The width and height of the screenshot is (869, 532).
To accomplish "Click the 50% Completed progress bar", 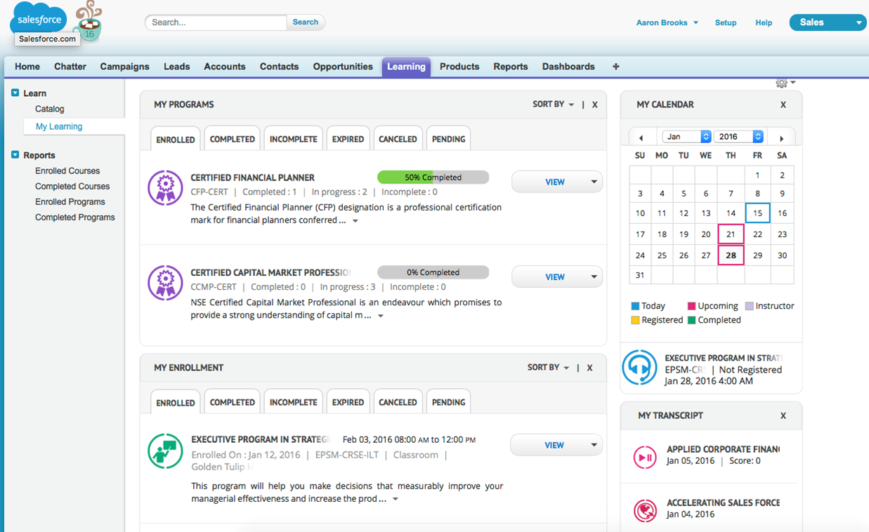I will pyautogui.click(x=433, y=177).
